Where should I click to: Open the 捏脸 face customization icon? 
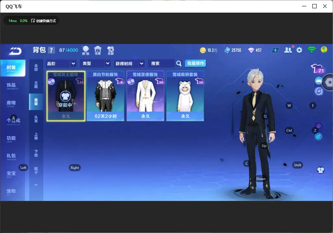pyautogui.click(x=86, y=50)
